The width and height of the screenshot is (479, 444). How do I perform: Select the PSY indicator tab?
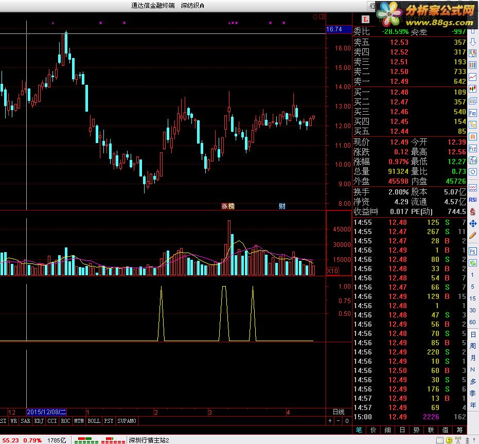[109, 421]
